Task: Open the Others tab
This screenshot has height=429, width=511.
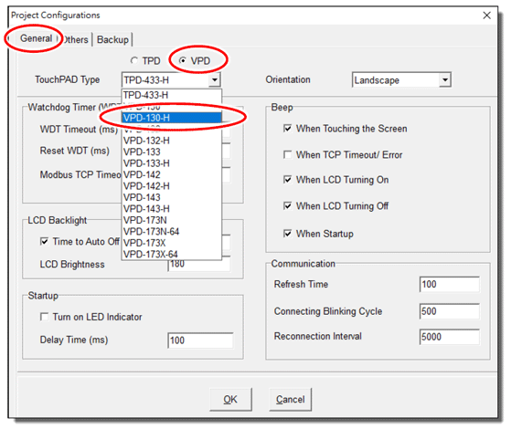Action: [x=76, y=40]
